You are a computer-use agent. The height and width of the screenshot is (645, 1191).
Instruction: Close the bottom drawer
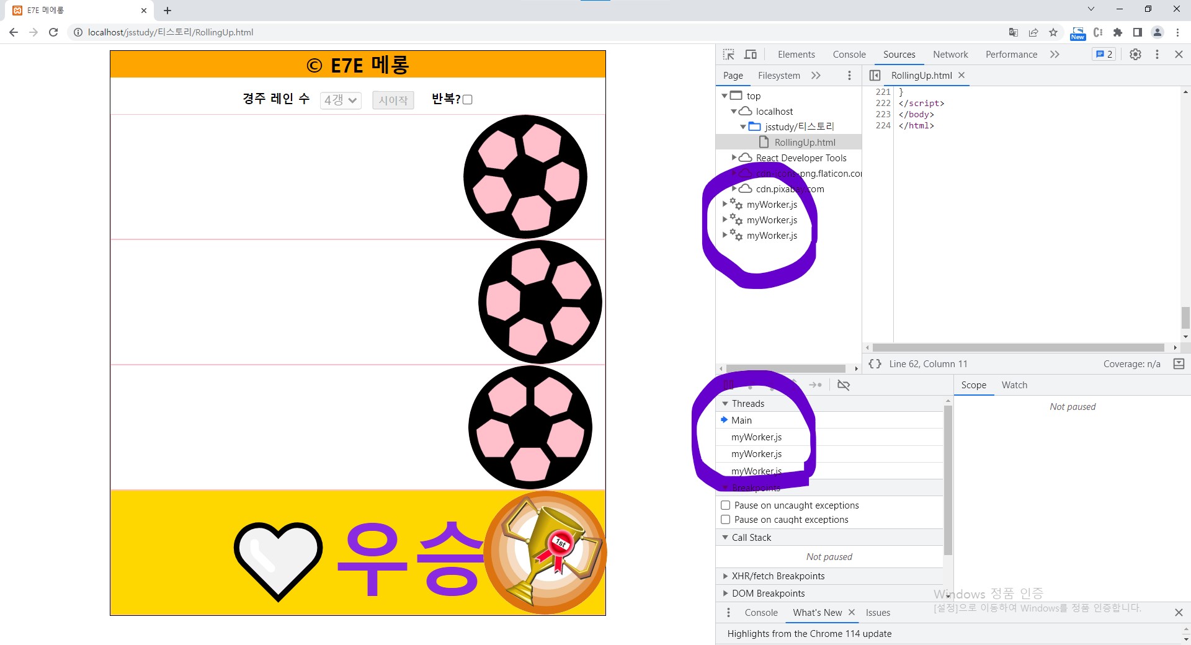click(1179, 613)
